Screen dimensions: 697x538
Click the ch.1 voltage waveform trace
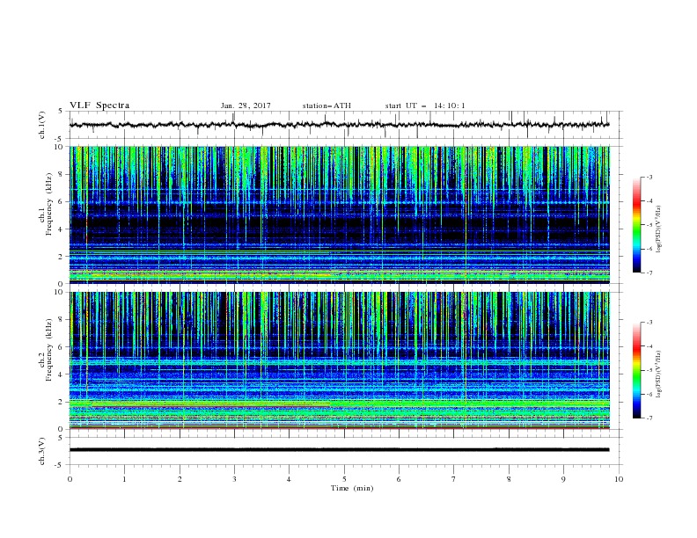(339, 125)
